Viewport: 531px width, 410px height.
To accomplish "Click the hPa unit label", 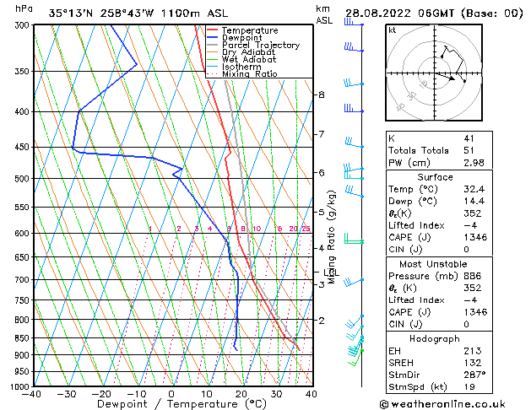I will (x=24, y=8).
